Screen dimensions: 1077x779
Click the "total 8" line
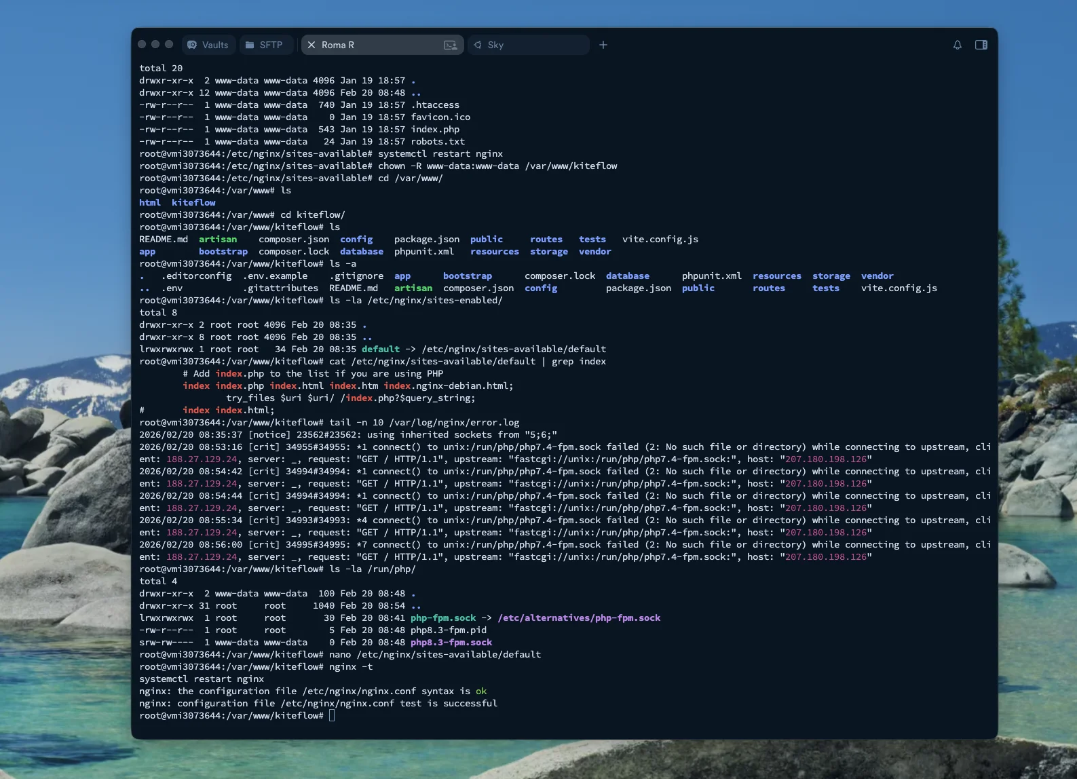point(158,312)
